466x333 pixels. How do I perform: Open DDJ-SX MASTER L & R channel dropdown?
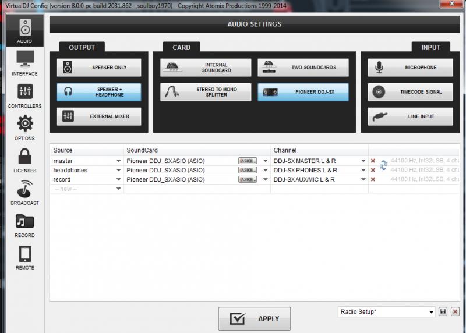[363, 161]
